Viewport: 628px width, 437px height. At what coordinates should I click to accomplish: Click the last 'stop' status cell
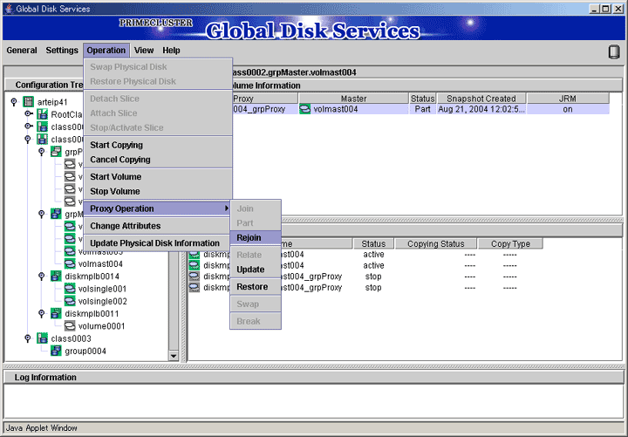click(x=373, y=287)
